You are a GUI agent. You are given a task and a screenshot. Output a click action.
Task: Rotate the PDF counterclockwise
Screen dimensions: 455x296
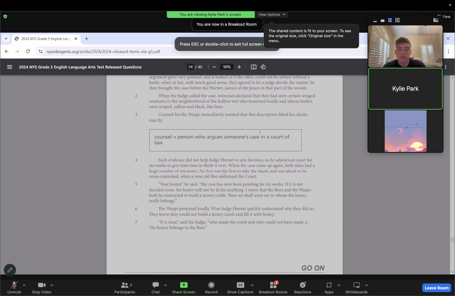(x=263, y=67)
